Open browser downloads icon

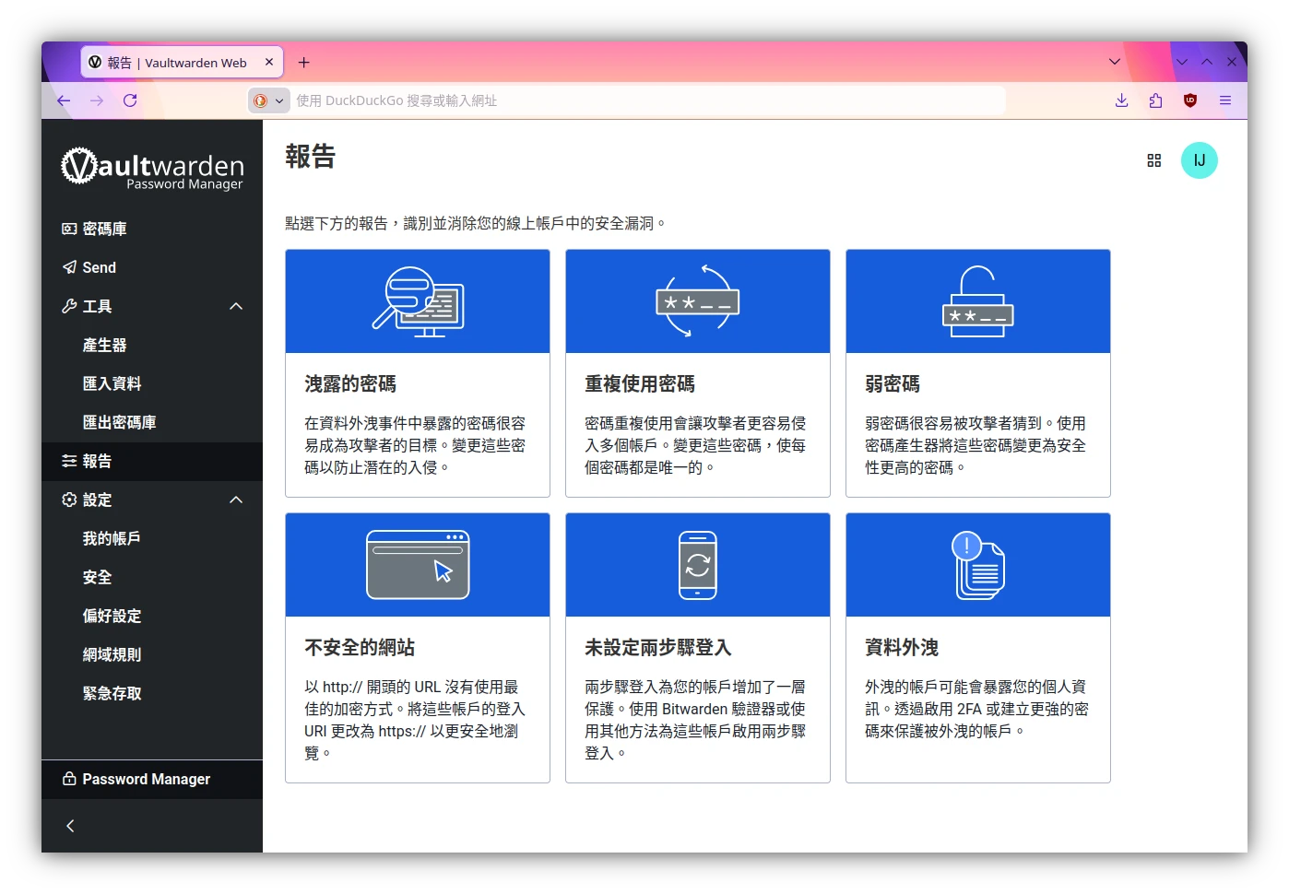click(1121, 100)
